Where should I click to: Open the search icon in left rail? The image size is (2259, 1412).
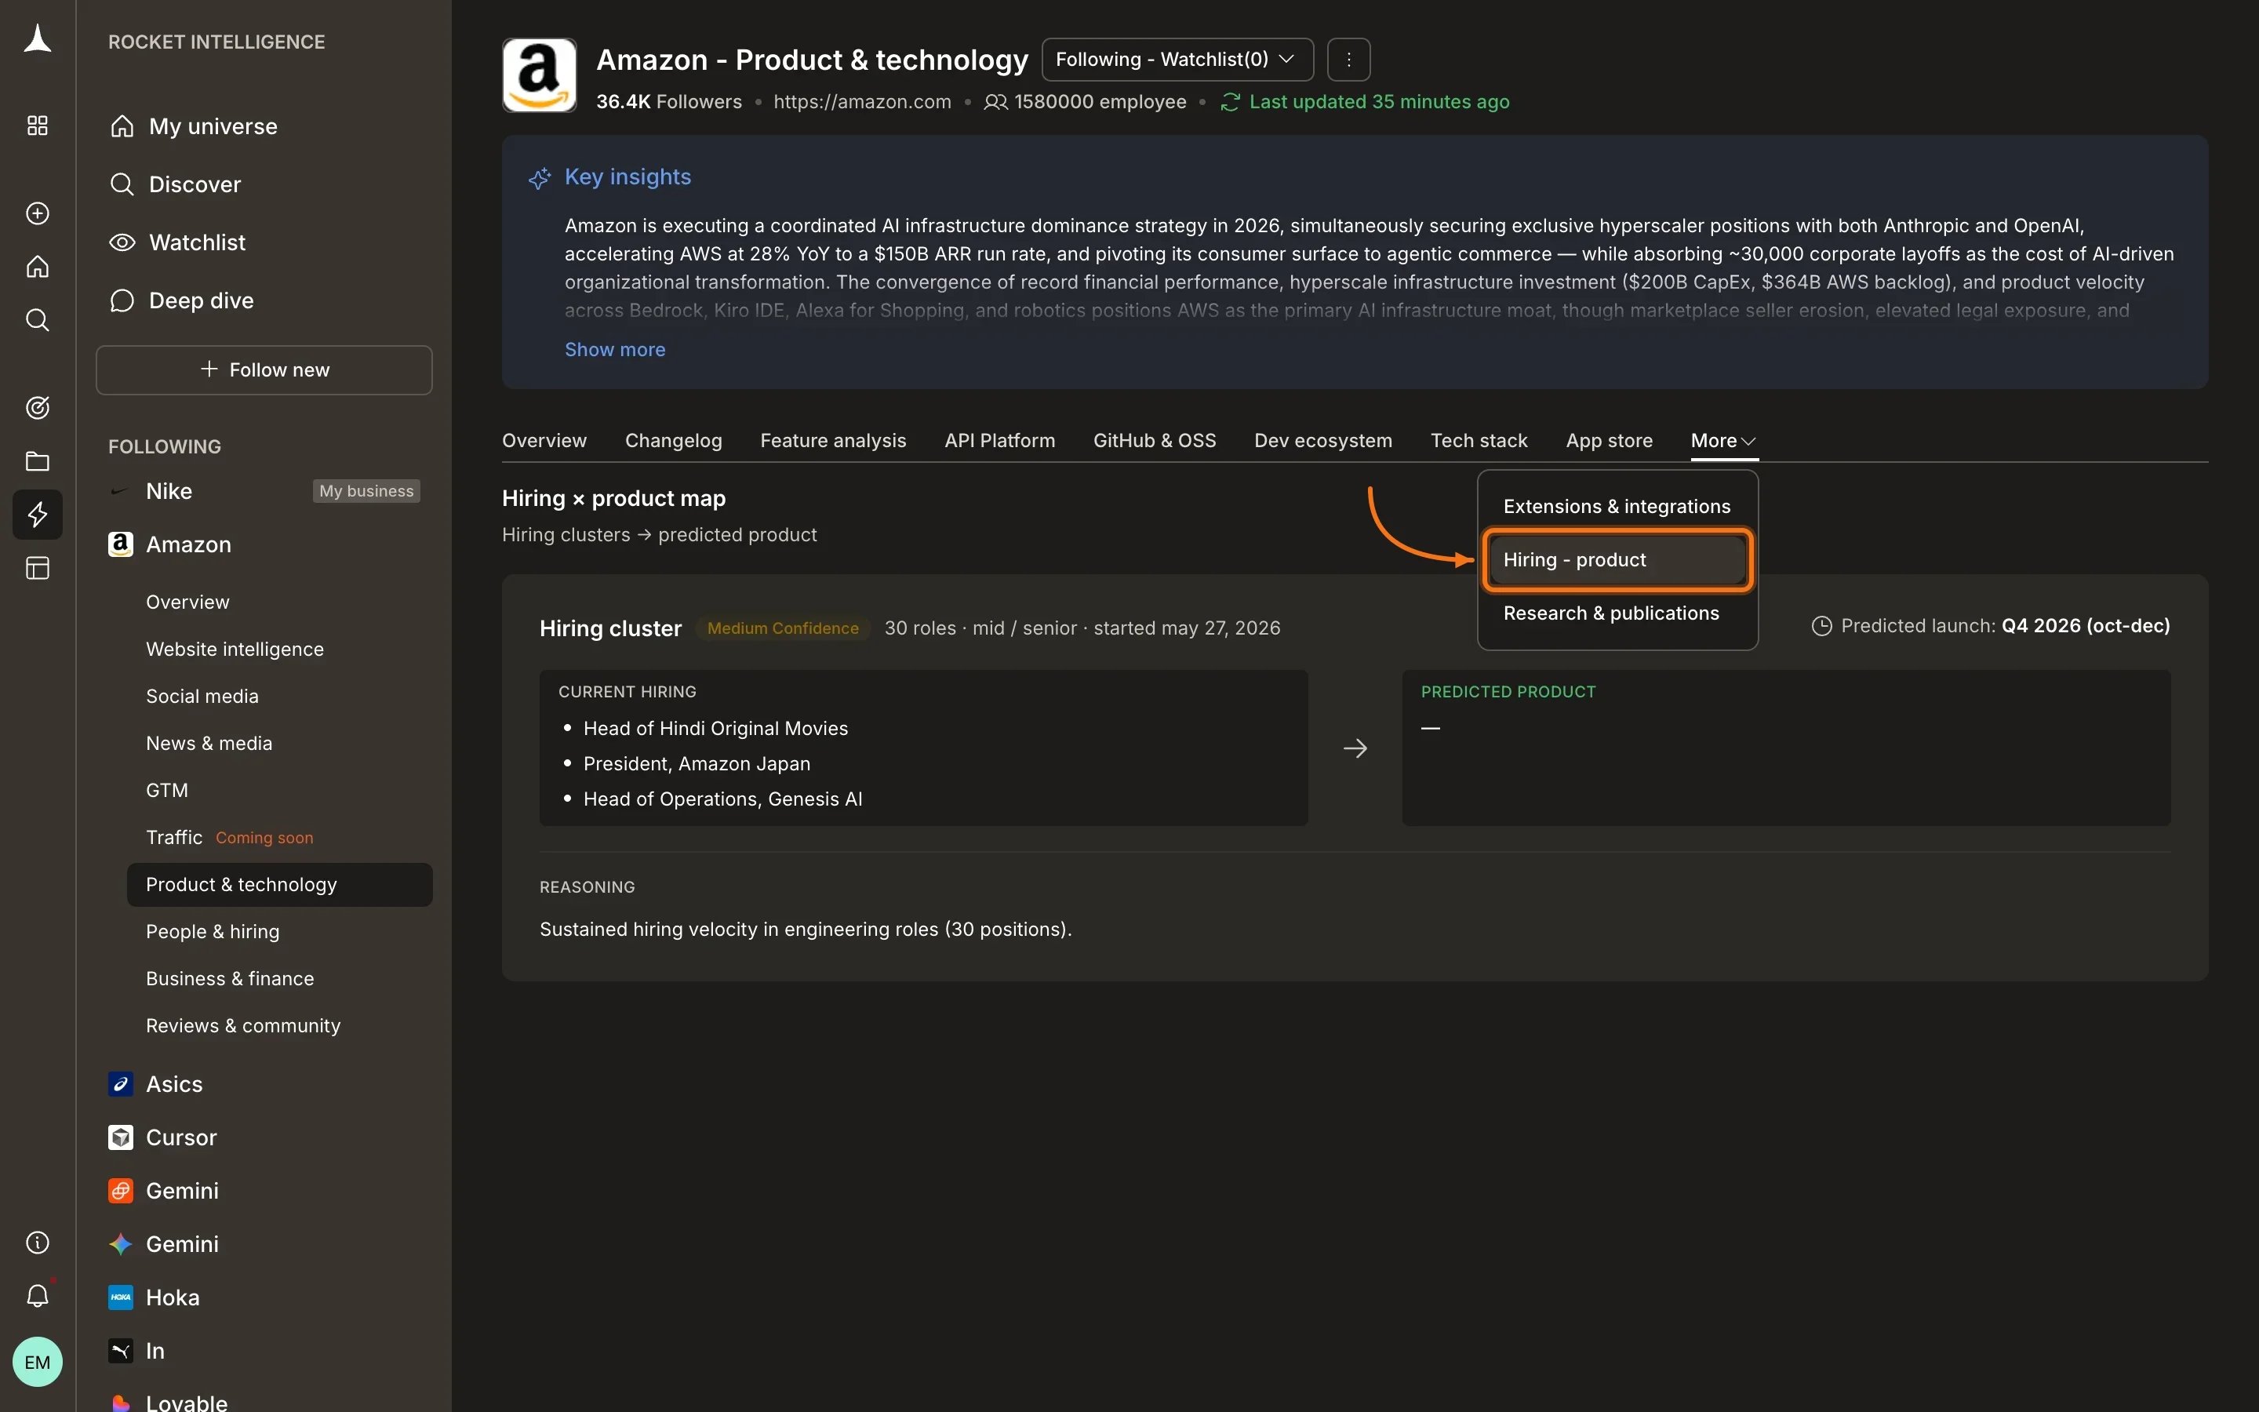pyautogui.click(x=38, y=320)
